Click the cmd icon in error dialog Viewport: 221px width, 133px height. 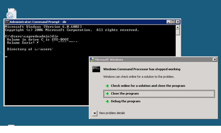[96, 69]
